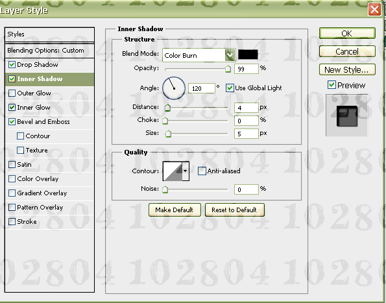Viewport: 386px width, 303px height.
Task: Enable Anti-aliased contour option
Action: pos(202,171)
